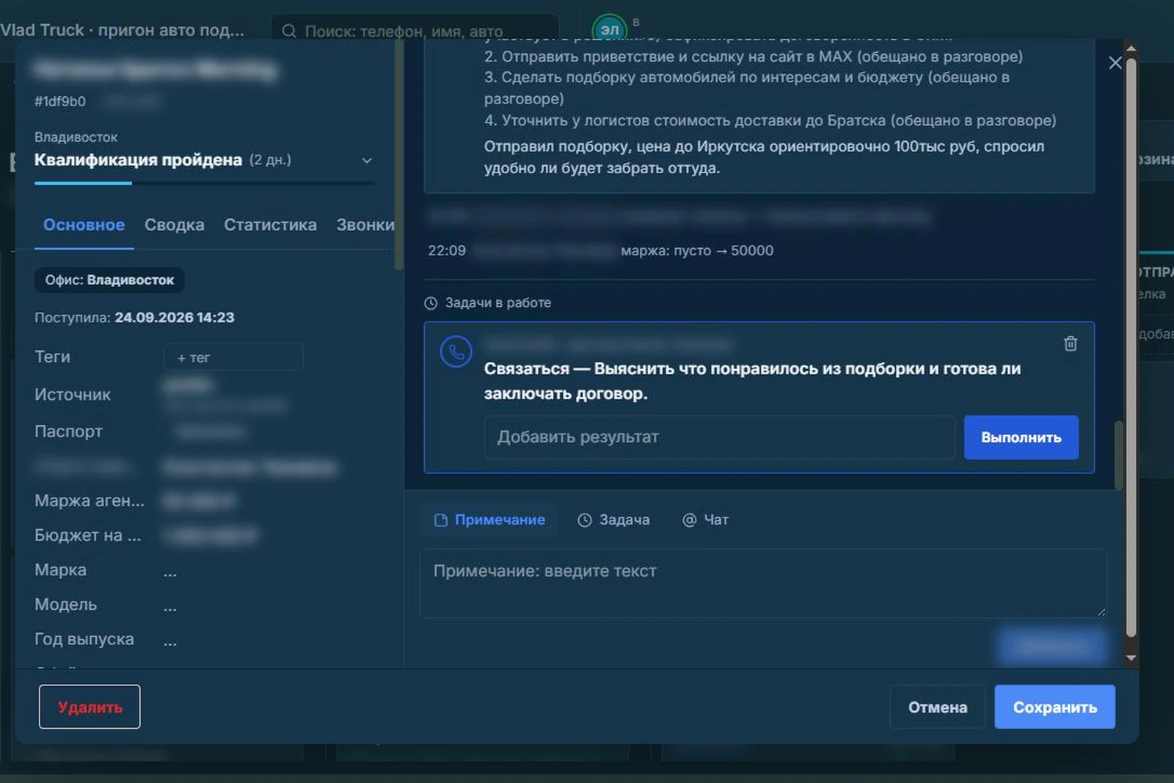Close the deal card with the X

[x=1115, y=63]
